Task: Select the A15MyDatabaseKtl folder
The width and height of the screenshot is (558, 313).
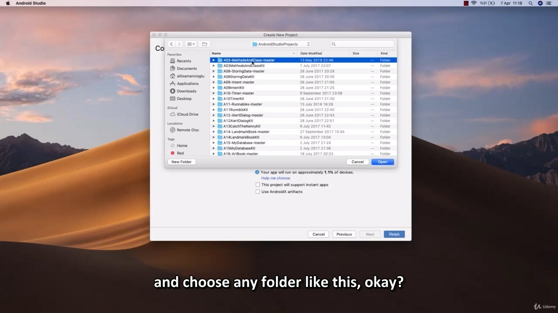Action: point(303,148)
